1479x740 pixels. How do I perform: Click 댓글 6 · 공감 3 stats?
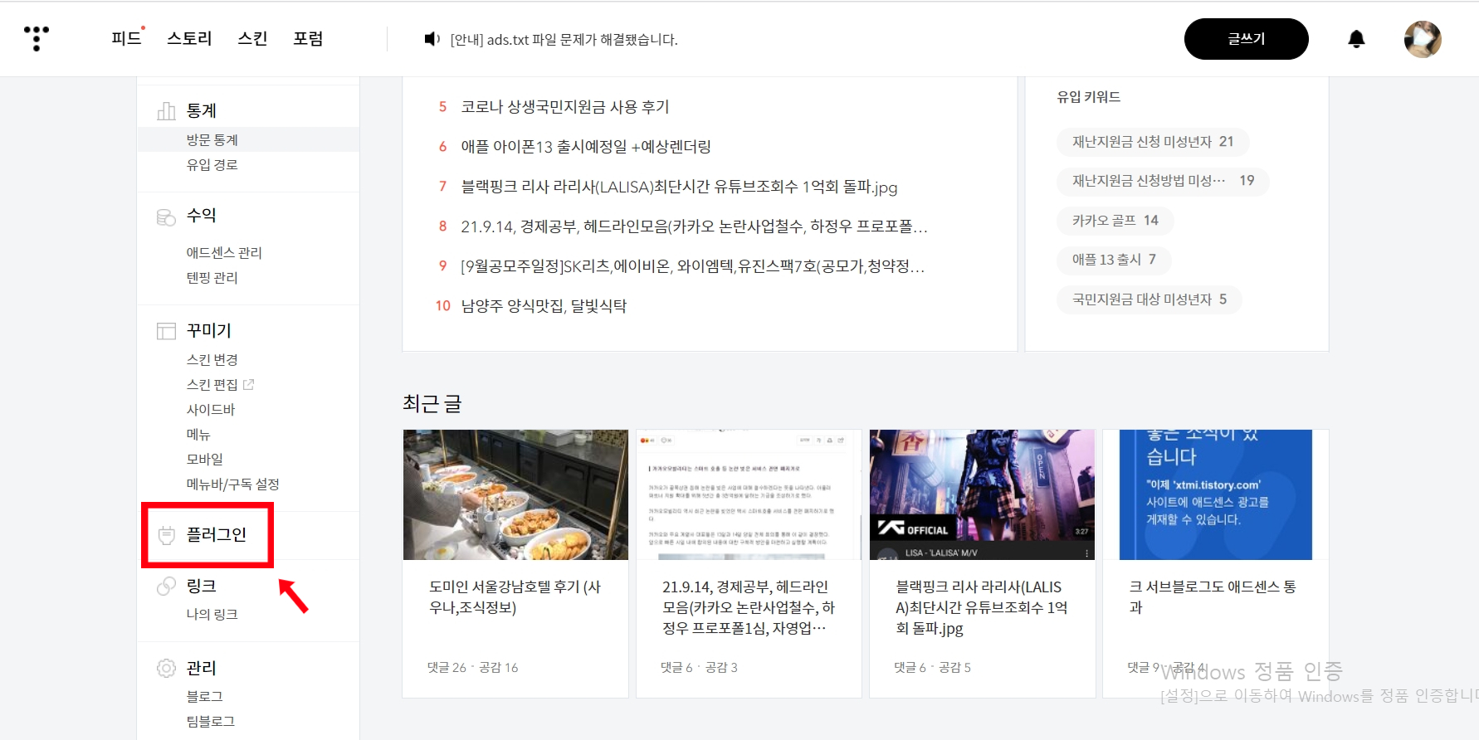(699, 667)
